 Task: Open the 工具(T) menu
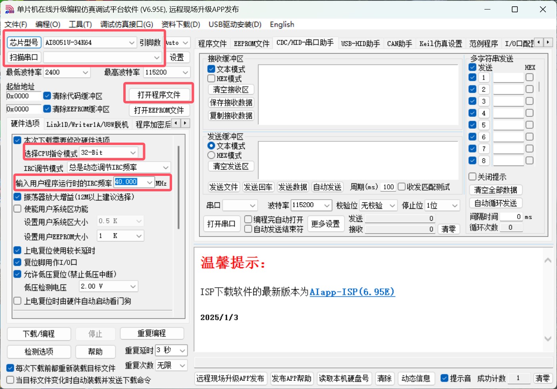80,24
